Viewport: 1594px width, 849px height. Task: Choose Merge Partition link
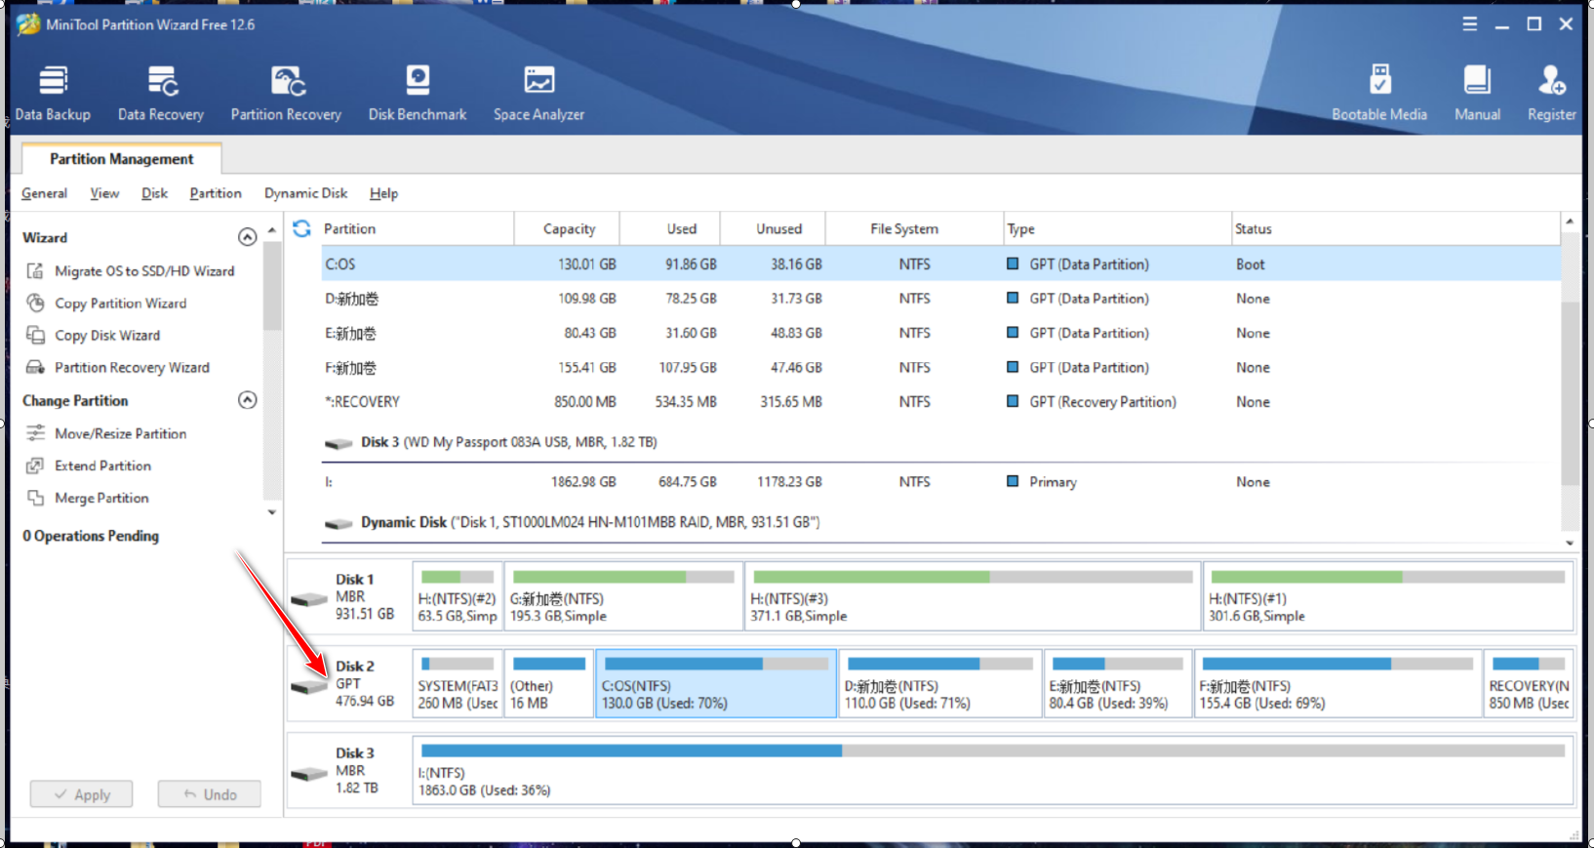coord(101,498)
